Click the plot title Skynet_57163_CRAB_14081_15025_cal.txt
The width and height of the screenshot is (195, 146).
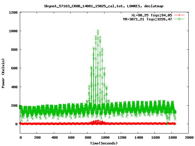click(104, 6)
